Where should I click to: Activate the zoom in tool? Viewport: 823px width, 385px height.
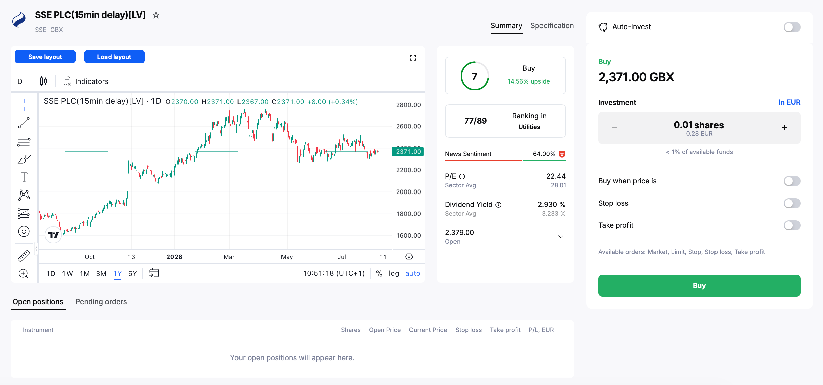(x=24, y=273)
